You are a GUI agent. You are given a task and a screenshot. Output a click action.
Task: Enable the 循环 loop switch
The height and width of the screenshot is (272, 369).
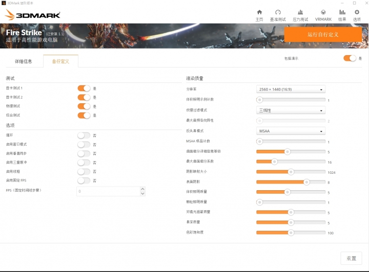[x=84, y=135]
